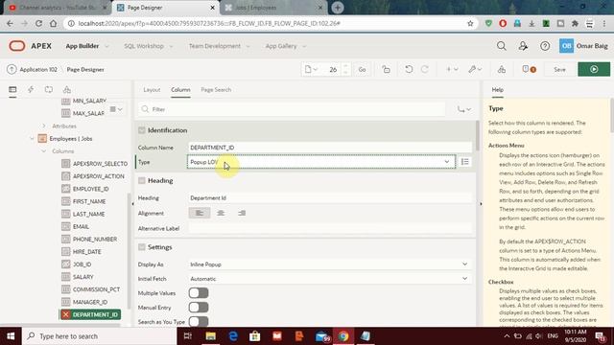Open the APEX home logo
Screen dimensions: 614x345
tap(30, 46)
